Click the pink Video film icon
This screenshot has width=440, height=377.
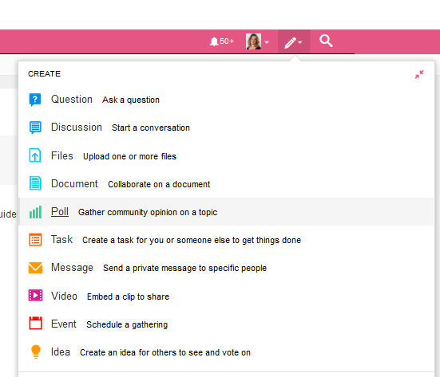[35, 296]
